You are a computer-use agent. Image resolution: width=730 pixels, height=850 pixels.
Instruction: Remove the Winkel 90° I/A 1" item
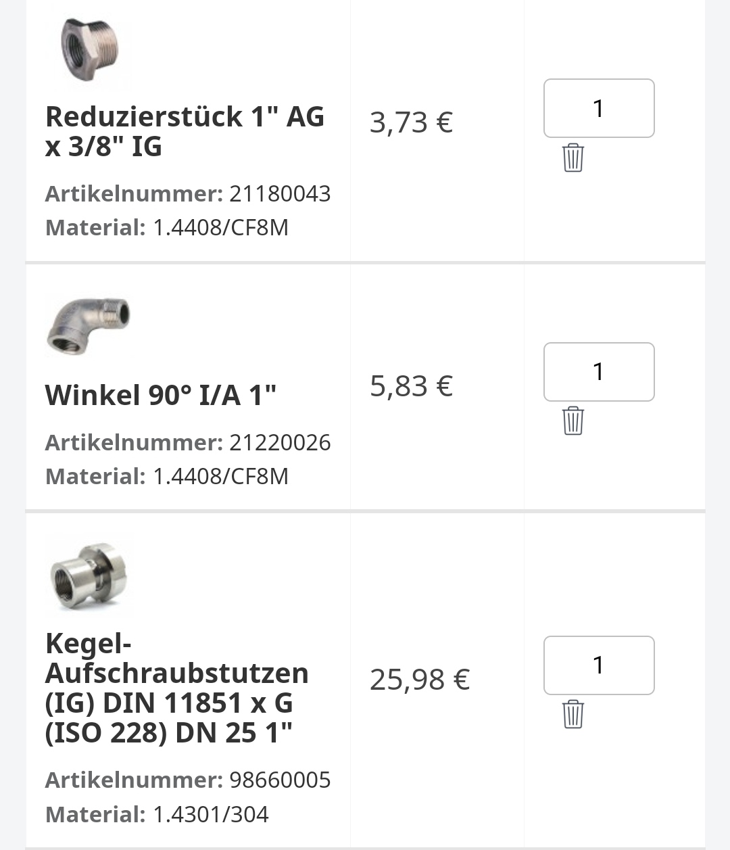(573, 421)
